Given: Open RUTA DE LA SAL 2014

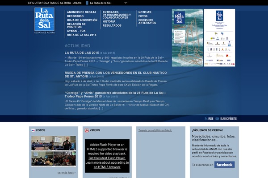Looking at the screenshot, I should (82, 35).
